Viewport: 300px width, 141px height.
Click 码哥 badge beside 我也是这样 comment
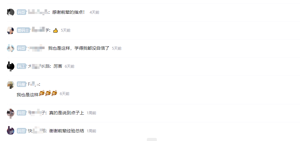(x=22, y=48)
